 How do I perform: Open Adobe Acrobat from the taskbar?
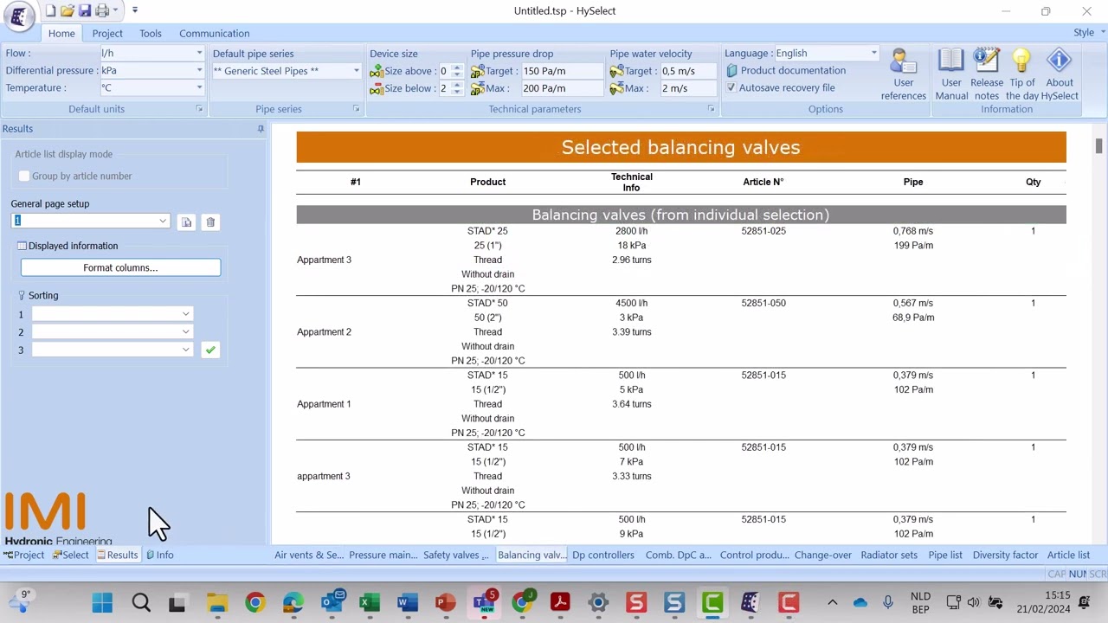coord(560,602)
